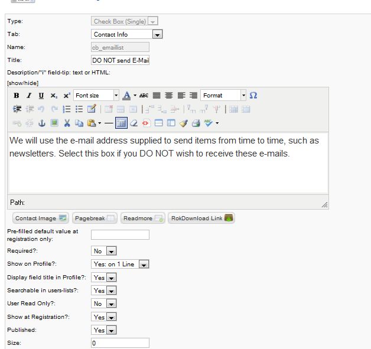Click inside the description text area

tap(168, 163)
